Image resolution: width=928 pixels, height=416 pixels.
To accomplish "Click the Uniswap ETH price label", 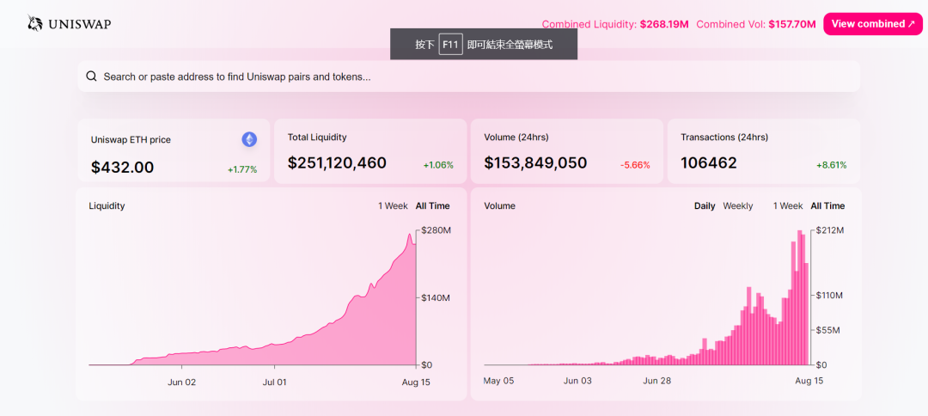I will pos(131,140).
